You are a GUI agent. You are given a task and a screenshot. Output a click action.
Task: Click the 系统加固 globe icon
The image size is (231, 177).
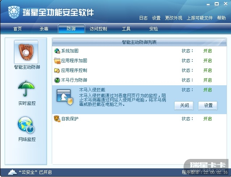point(57,51)
